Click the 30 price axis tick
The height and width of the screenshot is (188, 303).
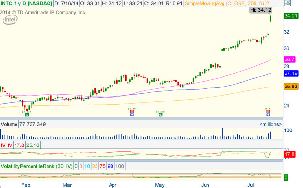click(287, 48)
